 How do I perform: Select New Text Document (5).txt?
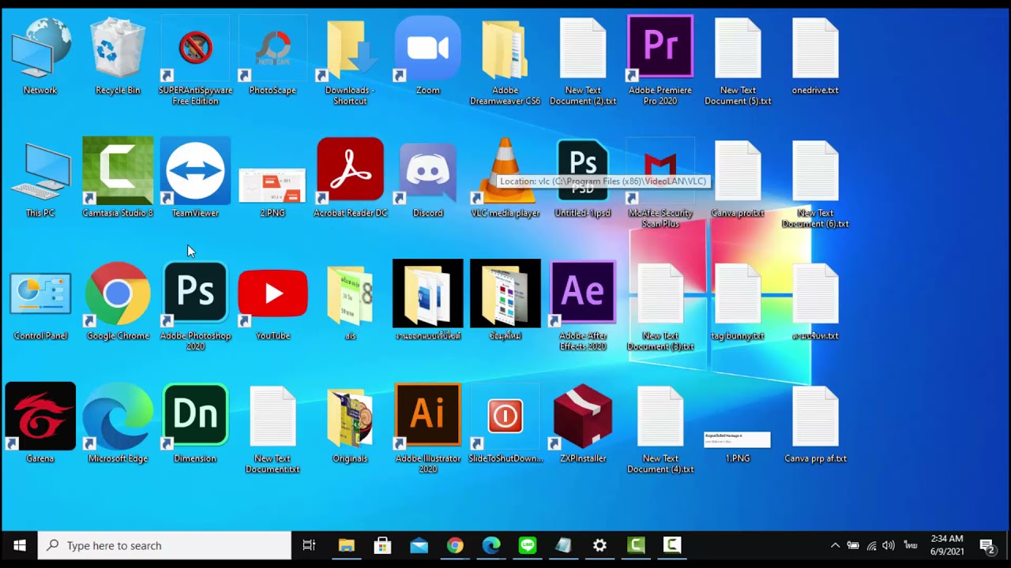738,61
